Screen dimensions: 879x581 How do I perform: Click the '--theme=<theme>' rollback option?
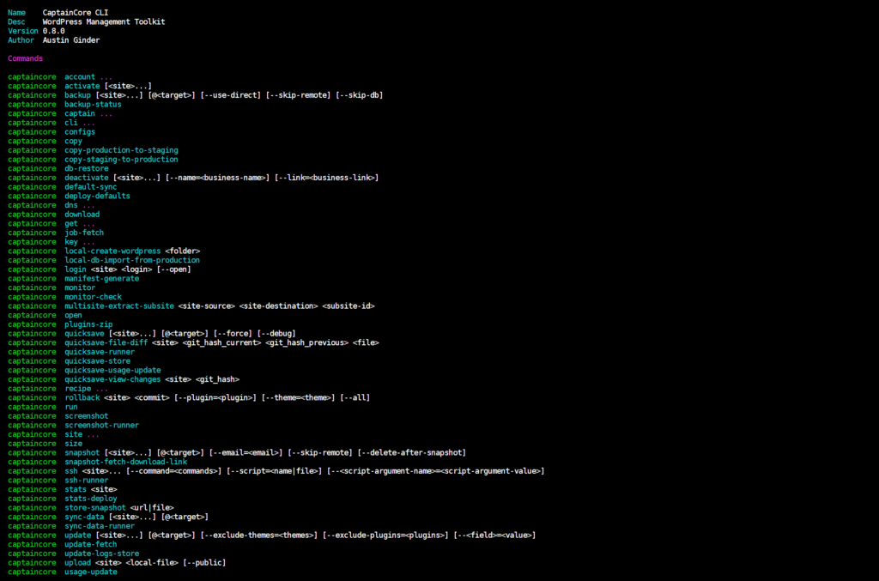298,398
